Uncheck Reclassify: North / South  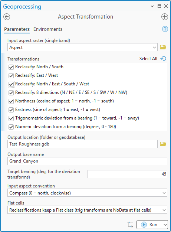tap(11, 67)
